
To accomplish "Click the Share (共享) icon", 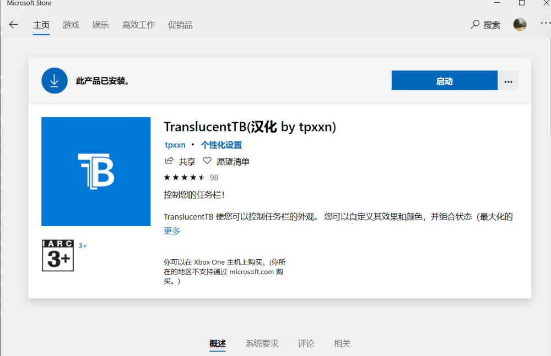I will click(x=170, y=161).
